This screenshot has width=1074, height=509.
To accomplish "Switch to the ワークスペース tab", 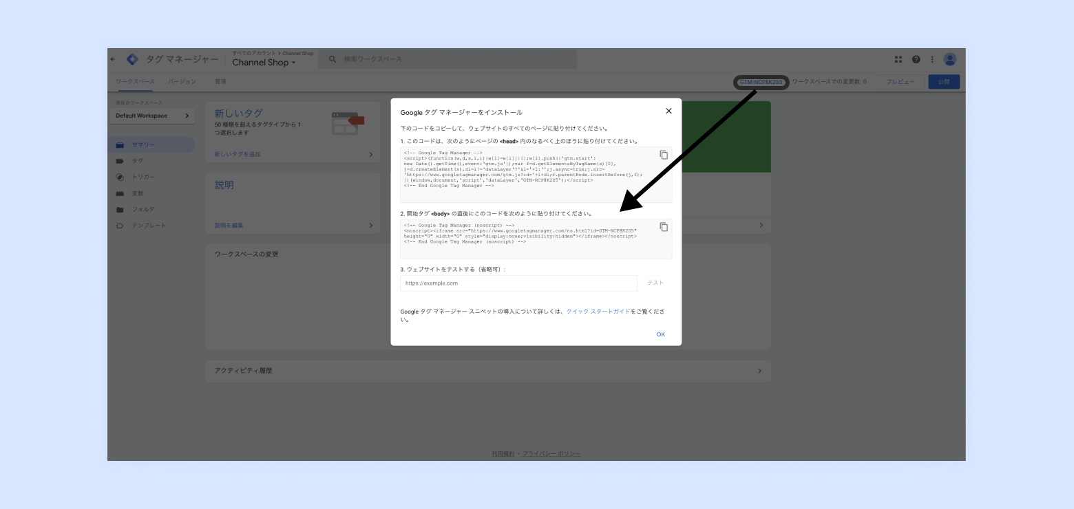I will 136,82.
